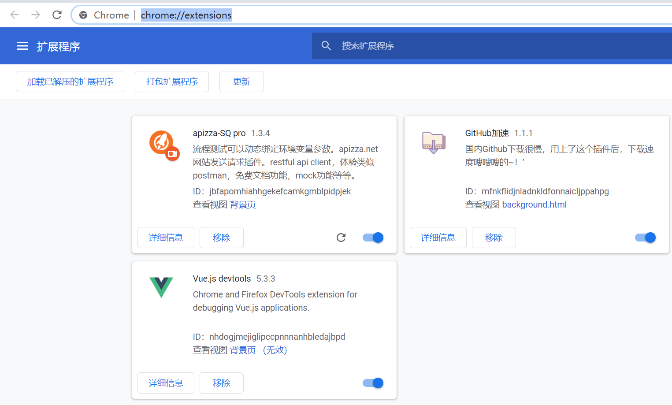Click the Vue.js devtools description text
672x405 pixels.
(275, 301)
